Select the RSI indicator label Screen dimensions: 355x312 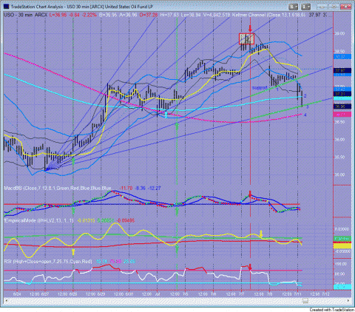48,262
